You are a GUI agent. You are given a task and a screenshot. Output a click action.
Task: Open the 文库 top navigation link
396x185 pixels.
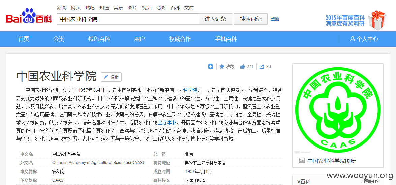pyautogui.click(x=189, y=7)
